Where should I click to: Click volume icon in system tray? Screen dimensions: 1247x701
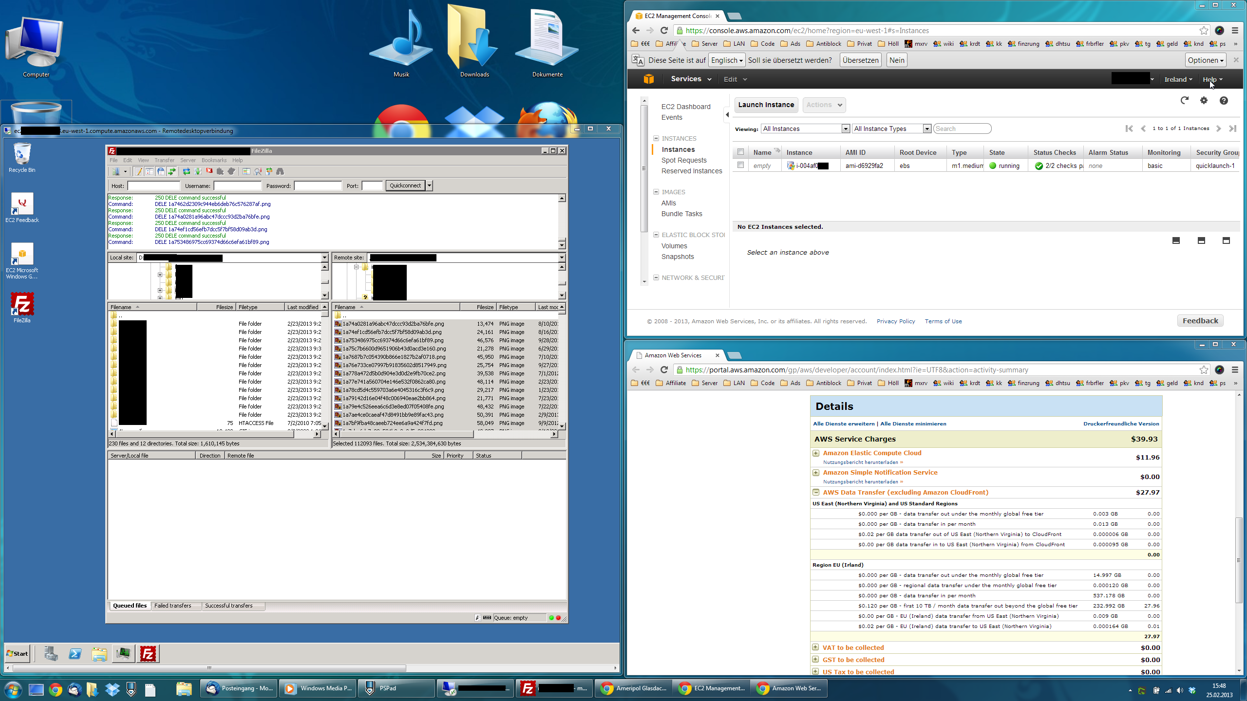pyautogui.click(x=1180, y=690)
